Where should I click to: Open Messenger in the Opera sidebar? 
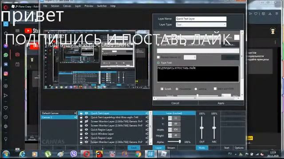(6, 46)
